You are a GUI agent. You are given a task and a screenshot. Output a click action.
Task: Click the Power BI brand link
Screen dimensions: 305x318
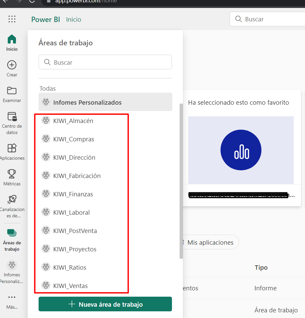click(46, 19)
